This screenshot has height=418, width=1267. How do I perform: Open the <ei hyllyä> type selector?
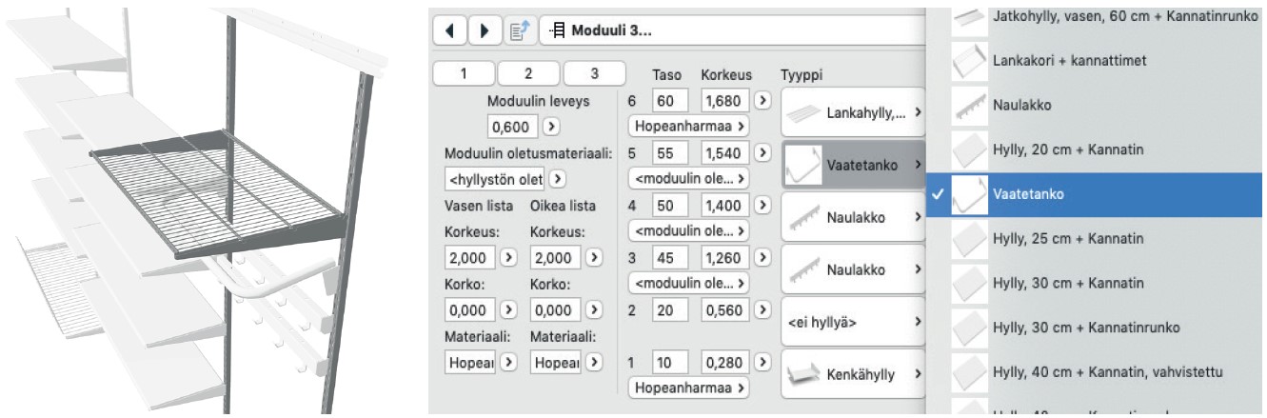[x=853, y=322]
